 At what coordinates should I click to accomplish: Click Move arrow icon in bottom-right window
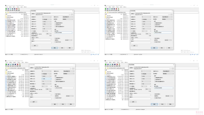115,64
